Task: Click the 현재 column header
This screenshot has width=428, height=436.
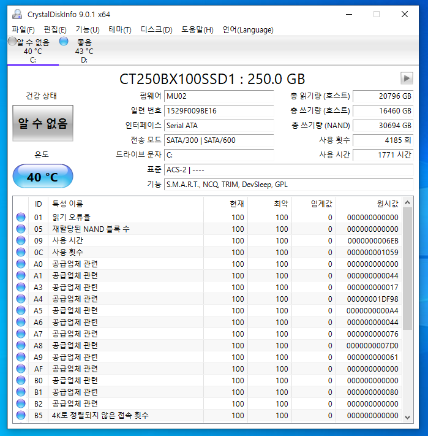Action: (226, 204)
